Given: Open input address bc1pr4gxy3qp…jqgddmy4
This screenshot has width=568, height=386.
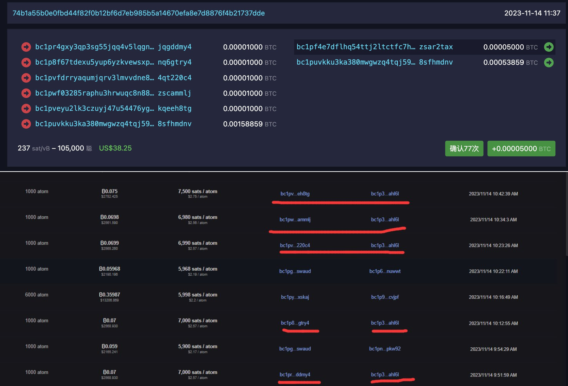Looking at the screenshot, I should click(x=113, y=47).
